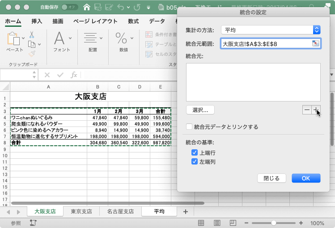Expand the Copy options arrow
This screenshot has width=335, height=228.
39,44
